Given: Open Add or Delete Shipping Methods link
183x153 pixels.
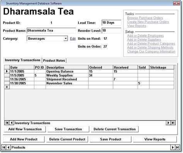Looking at the screenshot, I should tap(150, 48).
